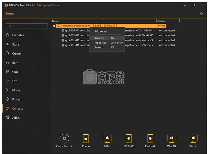Click the computer icon of huchonok-pc server
The height and width of the screenshot is (154, 208).
59,26
